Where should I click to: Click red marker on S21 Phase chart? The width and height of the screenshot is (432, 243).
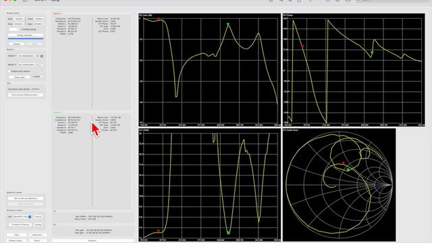302,47
